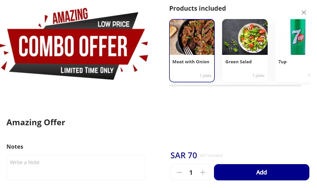This screenshot has height=188, width=317.
Task: Select the Green Salad photo
Action: coord(245,37)
